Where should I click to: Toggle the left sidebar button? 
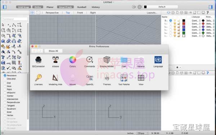tap(5, 7)
